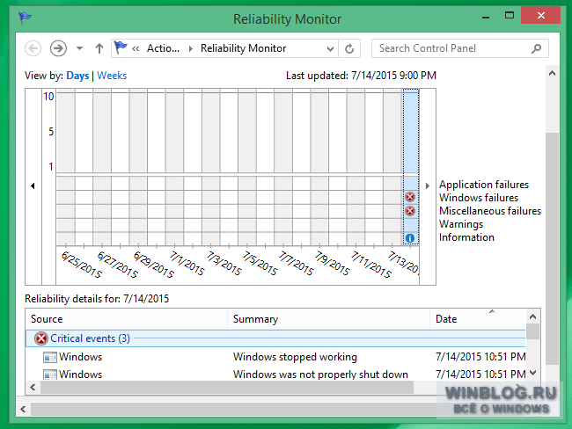This screenshot has width=572, height=429.
Task: Select the Windows stopped working row
Action: [275, 357]
